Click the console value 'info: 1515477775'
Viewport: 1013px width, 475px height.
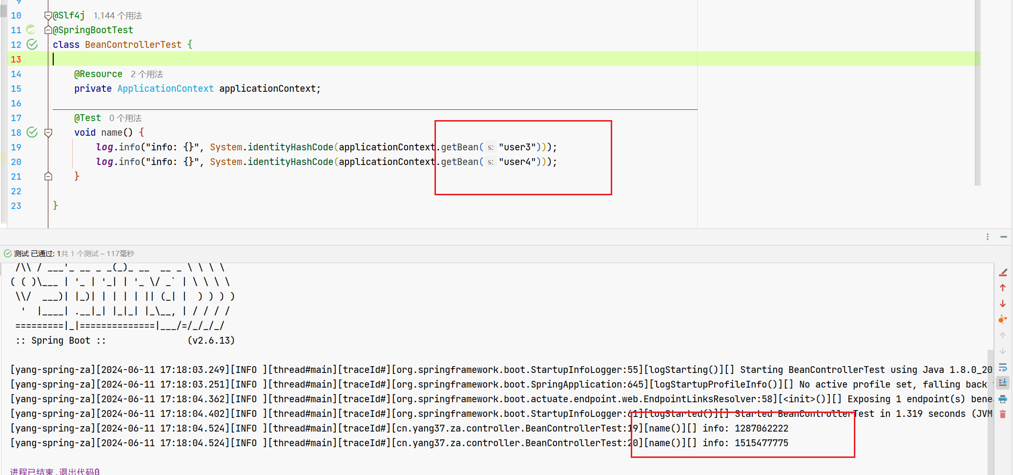pos(745,443)
